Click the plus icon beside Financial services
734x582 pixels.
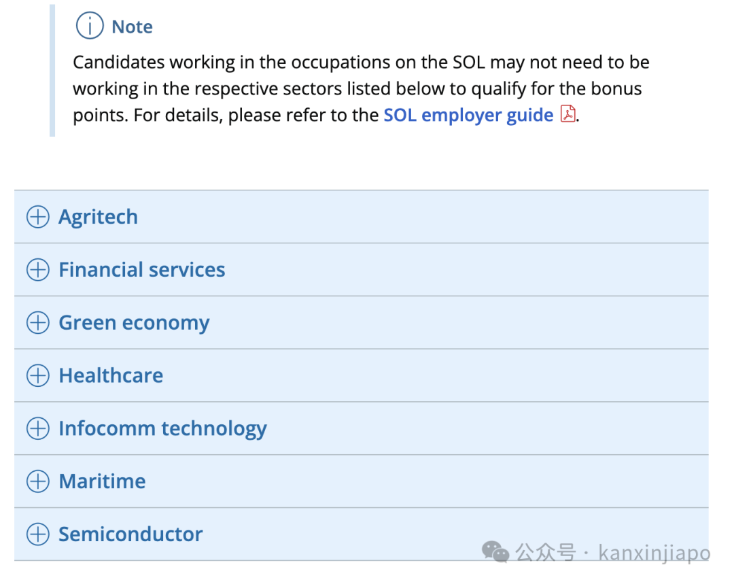38,270
